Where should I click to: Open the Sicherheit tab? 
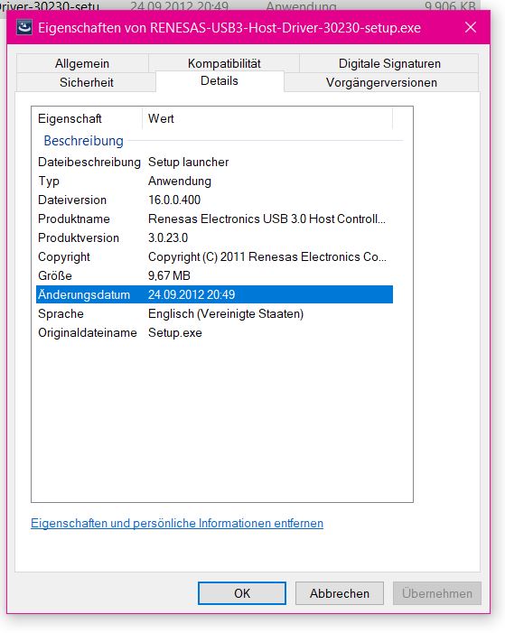(x=86, y=82)
